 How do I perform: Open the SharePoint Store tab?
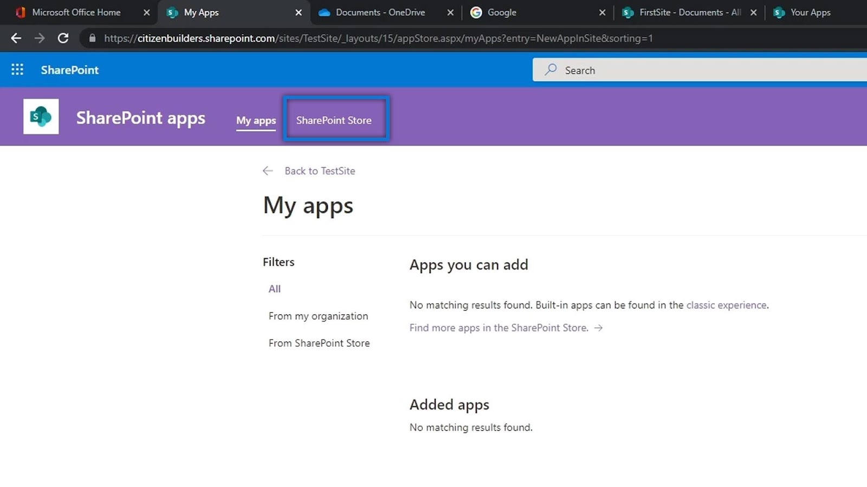pyautogui.click(x=334, y=120)
